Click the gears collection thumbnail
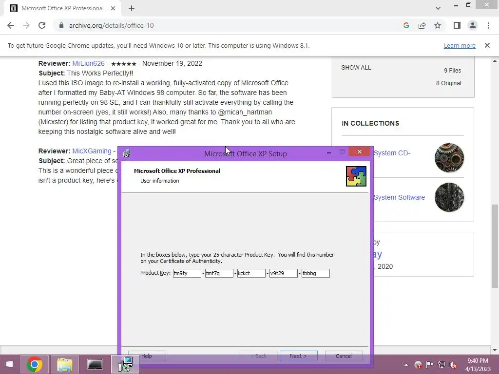499x374 pixels. [449, 158]
